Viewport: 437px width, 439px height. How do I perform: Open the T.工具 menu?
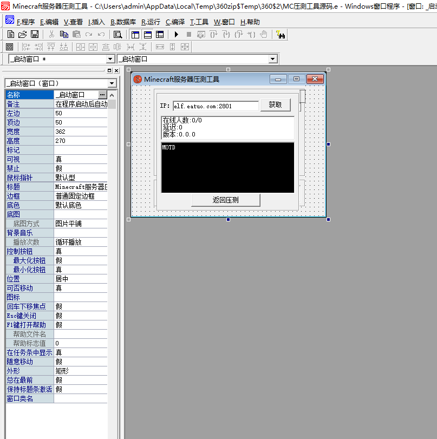tap(199, 22)
